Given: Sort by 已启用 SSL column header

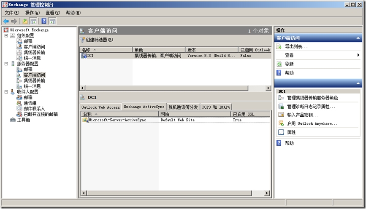Looking at the screenshot, I should [x=250, y=114].
